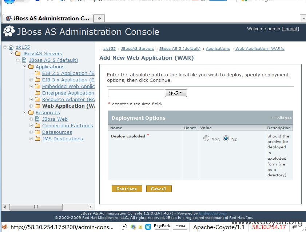The width and height of the screenshot is (306, 232).
Task: Collapse the zk155 root tree node
Action: coord(5,47)
